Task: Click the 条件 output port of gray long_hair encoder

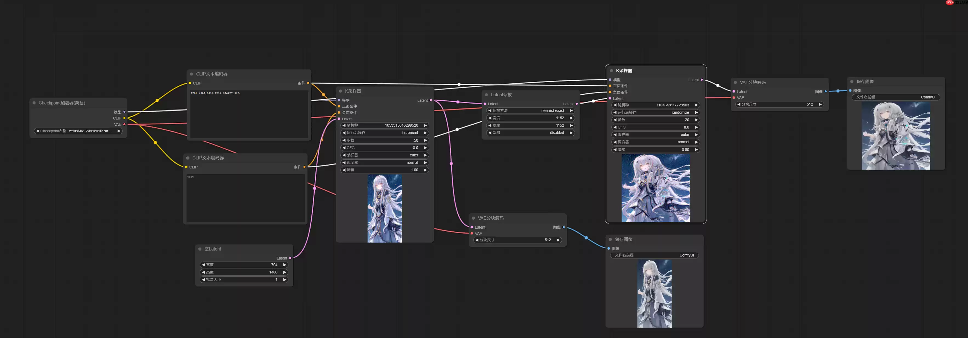Action: (308, 83)
